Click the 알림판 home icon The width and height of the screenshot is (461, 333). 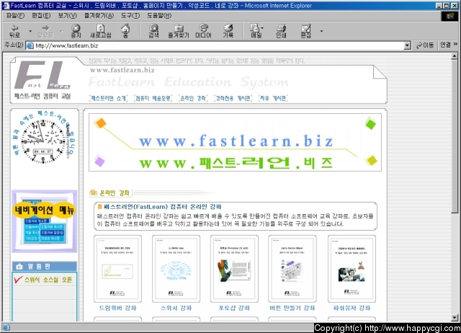tap(19, 267)
